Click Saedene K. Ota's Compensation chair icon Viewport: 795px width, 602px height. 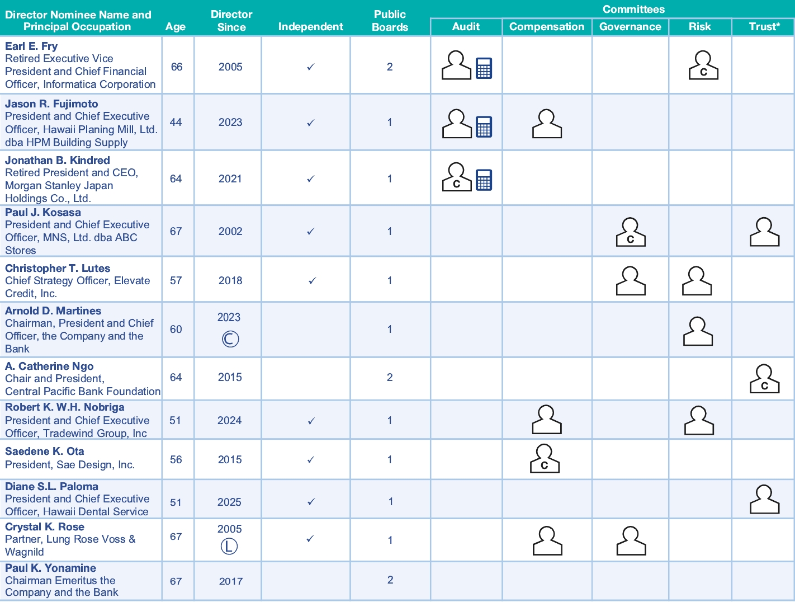click(545, 459)
